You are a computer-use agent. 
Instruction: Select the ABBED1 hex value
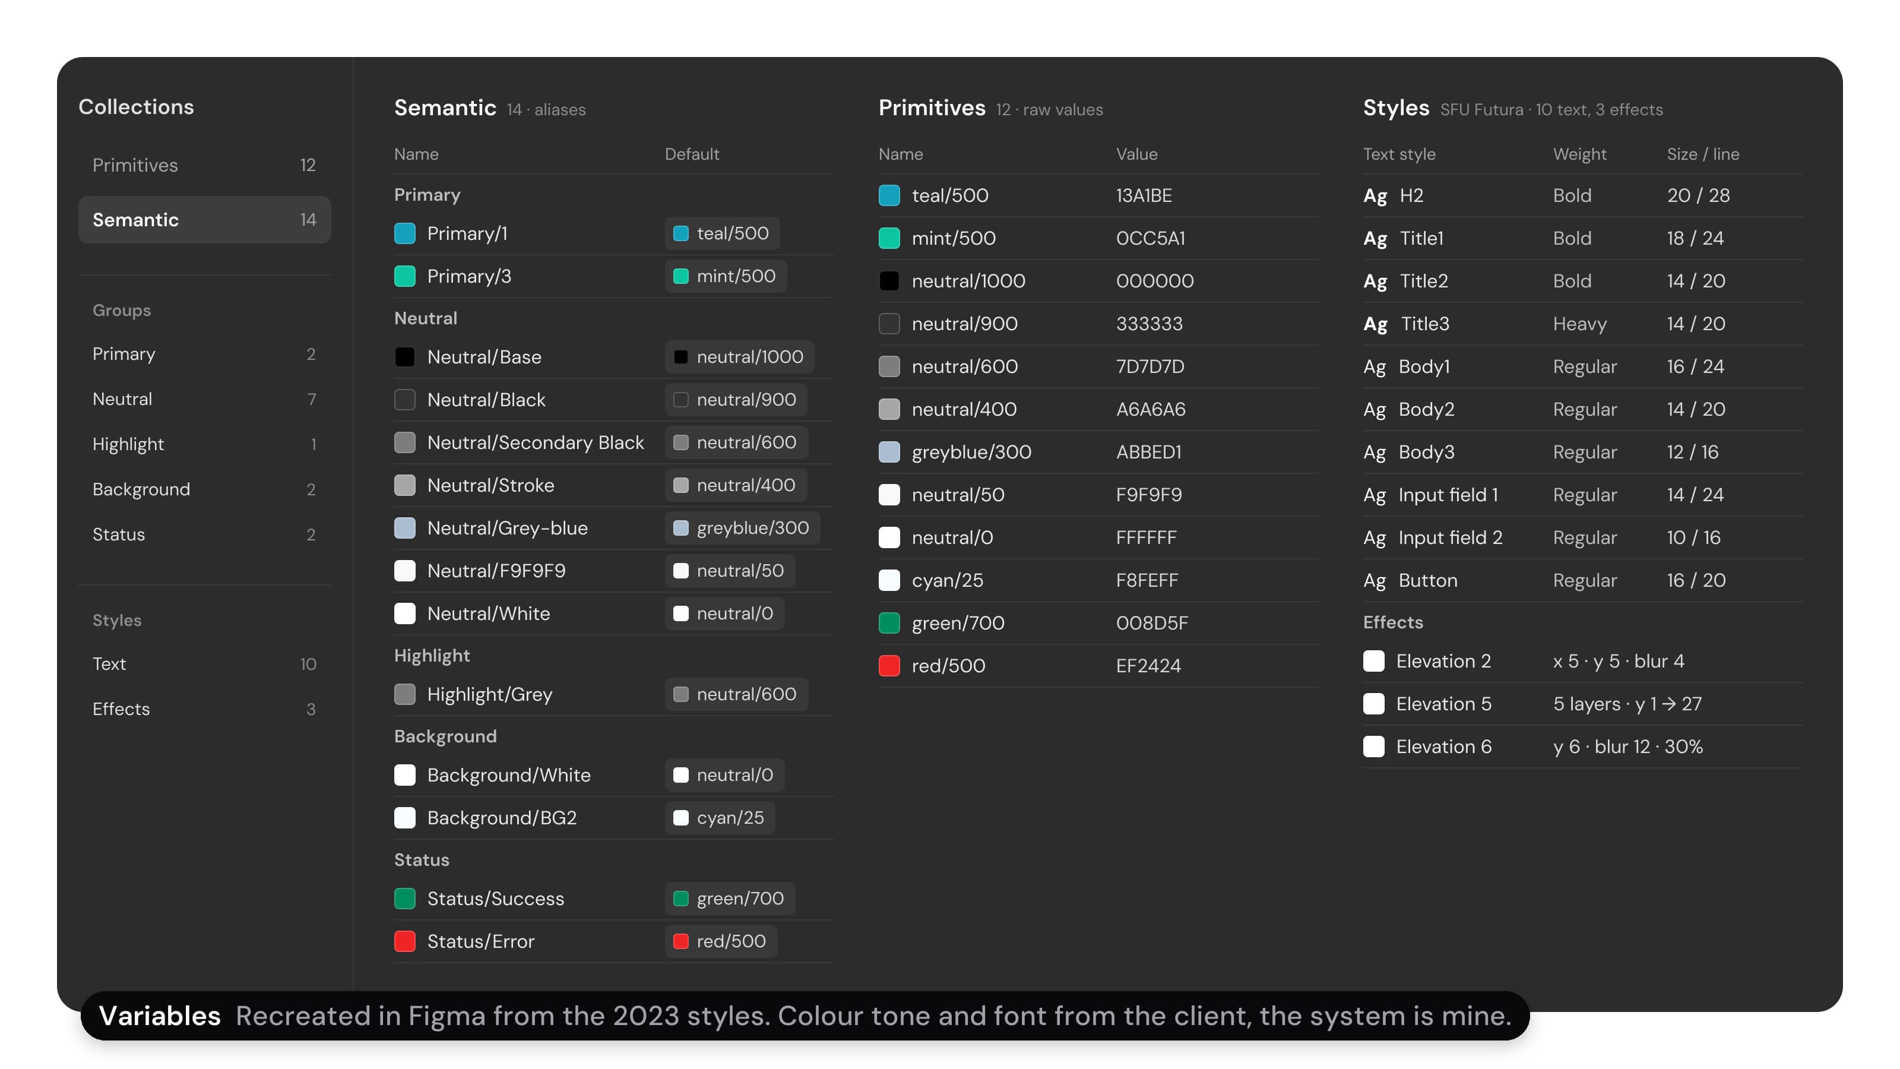(1149, 452)
